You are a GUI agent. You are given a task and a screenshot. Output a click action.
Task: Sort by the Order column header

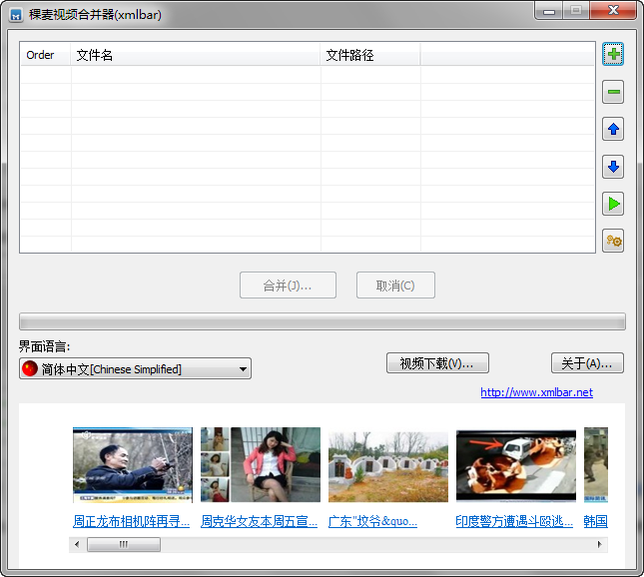pyautogui.click(x=45, y=56)
